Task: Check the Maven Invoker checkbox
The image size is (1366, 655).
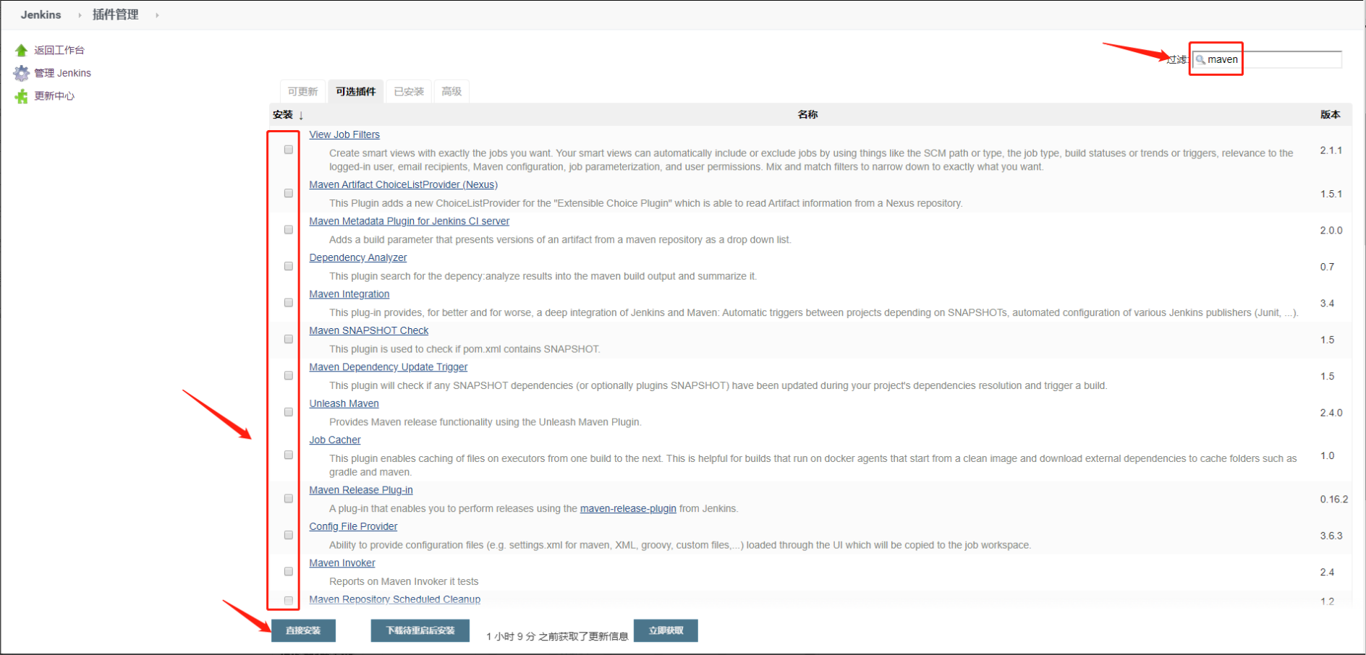Action: pyautogui.click(x=289, y=571)
